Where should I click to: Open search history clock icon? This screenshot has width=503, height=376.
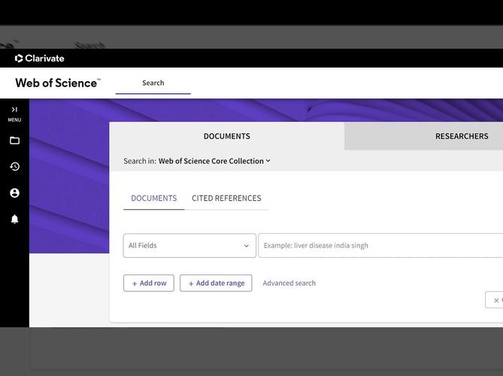[x=14, y=167]
